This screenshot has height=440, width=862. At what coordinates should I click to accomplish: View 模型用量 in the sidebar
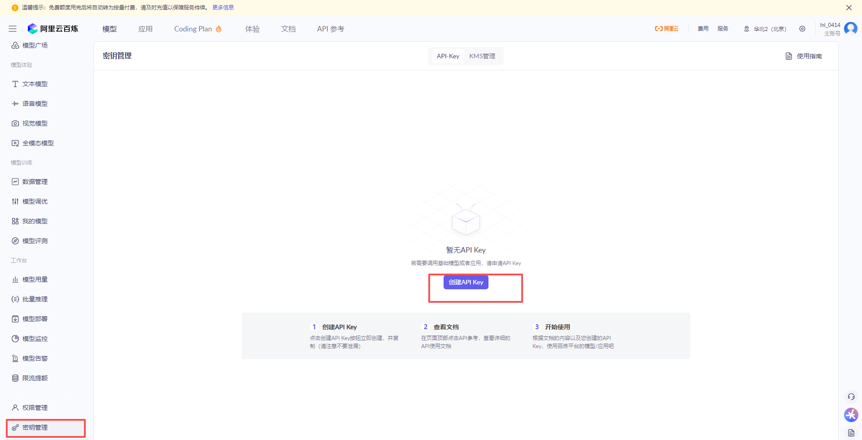point(30,279)
